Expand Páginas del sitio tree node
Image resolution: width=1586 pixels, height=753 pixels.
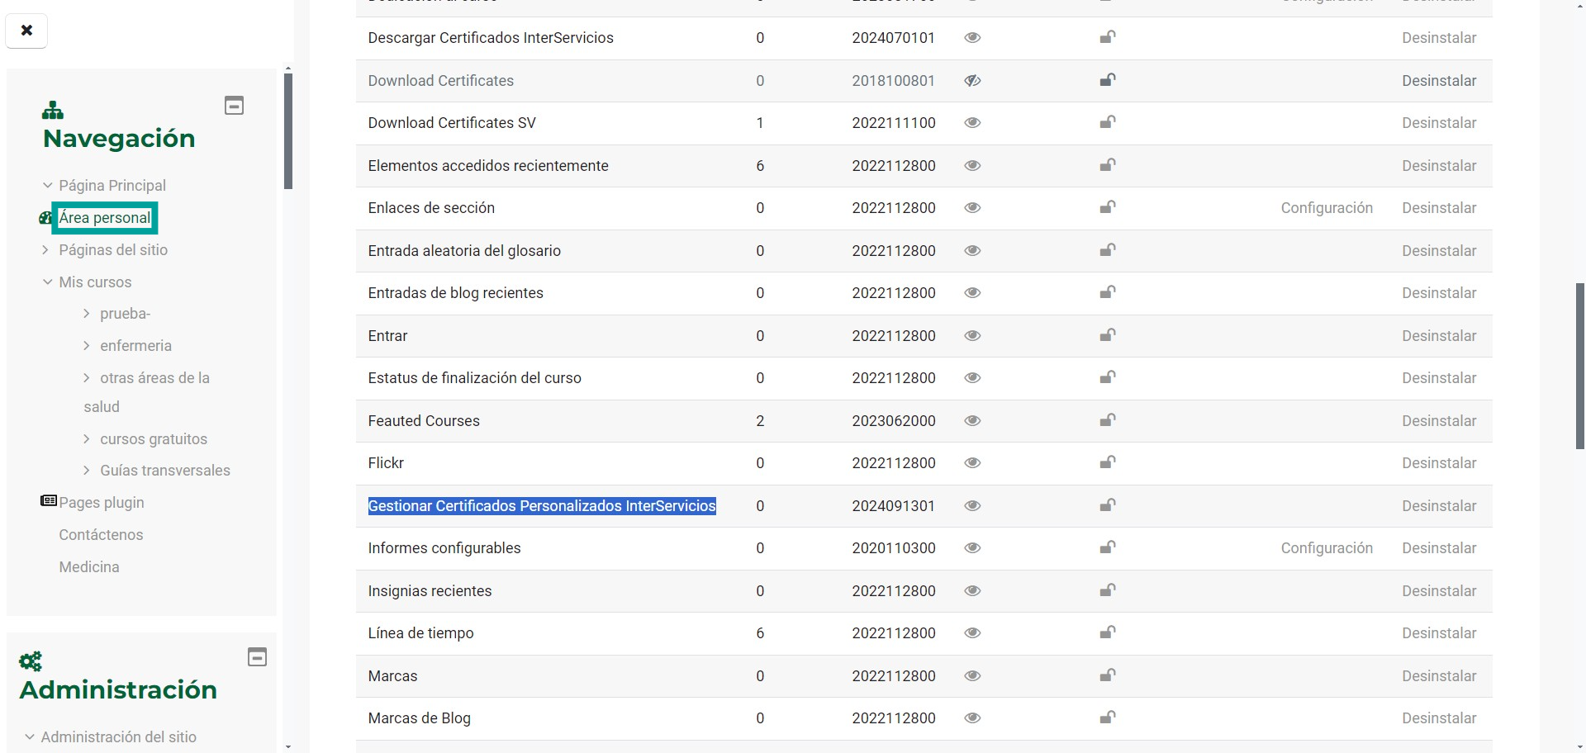[x=46, y=249]
